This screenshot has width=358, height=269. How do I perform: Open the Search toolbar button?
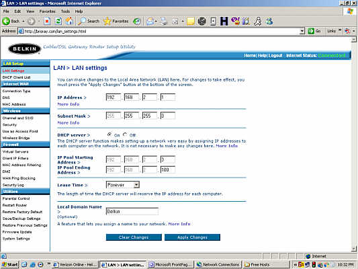click(x=89, y=22)
